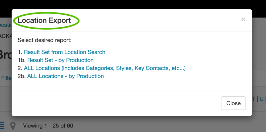The height and width of the screenshot is (132, 266).
Task: Click the 'Select desired report:' prompt text
Action: [x=45, y=41]
